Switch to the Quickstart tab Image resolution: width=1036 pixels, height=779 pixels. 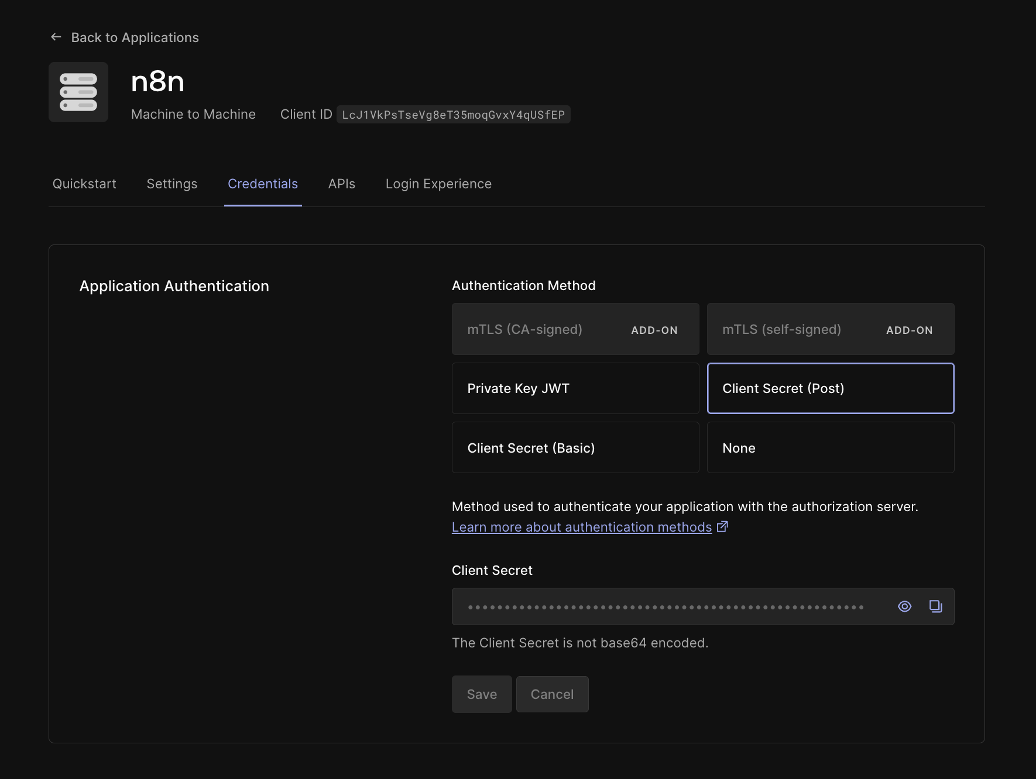pos(84,184)
